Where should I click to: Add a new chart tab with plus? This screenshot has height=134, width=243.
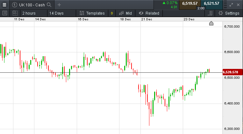59,4
